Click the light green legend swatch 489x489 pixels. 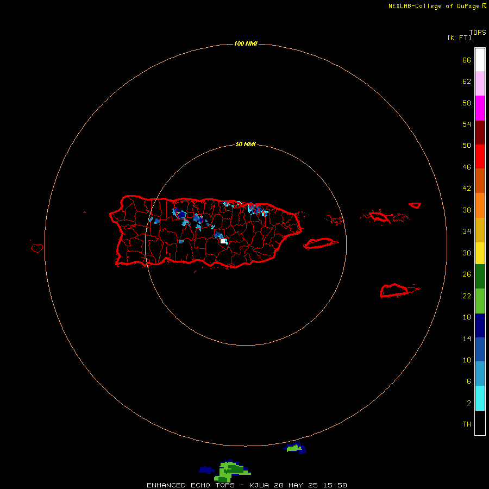[x=480, y=301]
